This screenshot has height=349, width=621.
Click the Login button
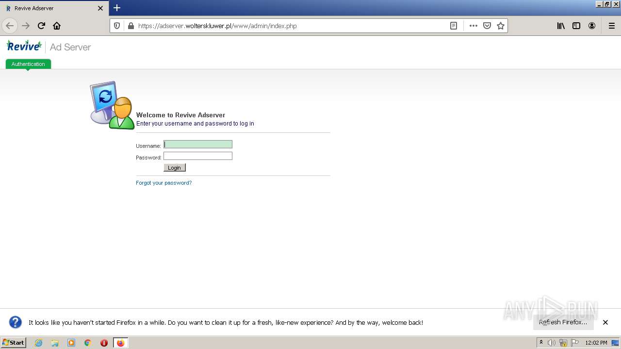click(174, 168)
